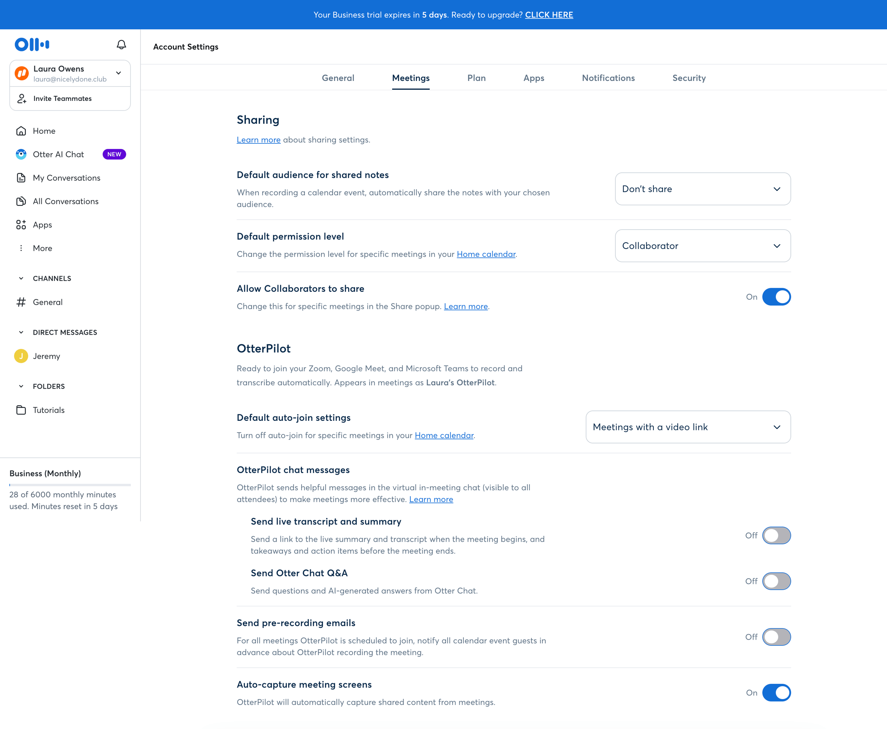This screenshot has width=887, height=729.
Task: Open Default audience Don't share dropdown
Action: click(703, 189)
